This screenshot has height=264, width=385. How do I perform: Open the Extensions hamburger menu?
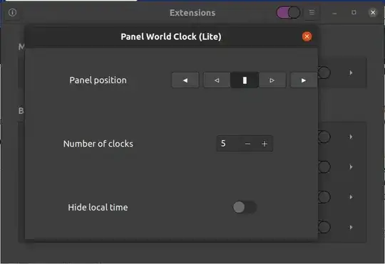pyautogui.click(x=312, y=12)
